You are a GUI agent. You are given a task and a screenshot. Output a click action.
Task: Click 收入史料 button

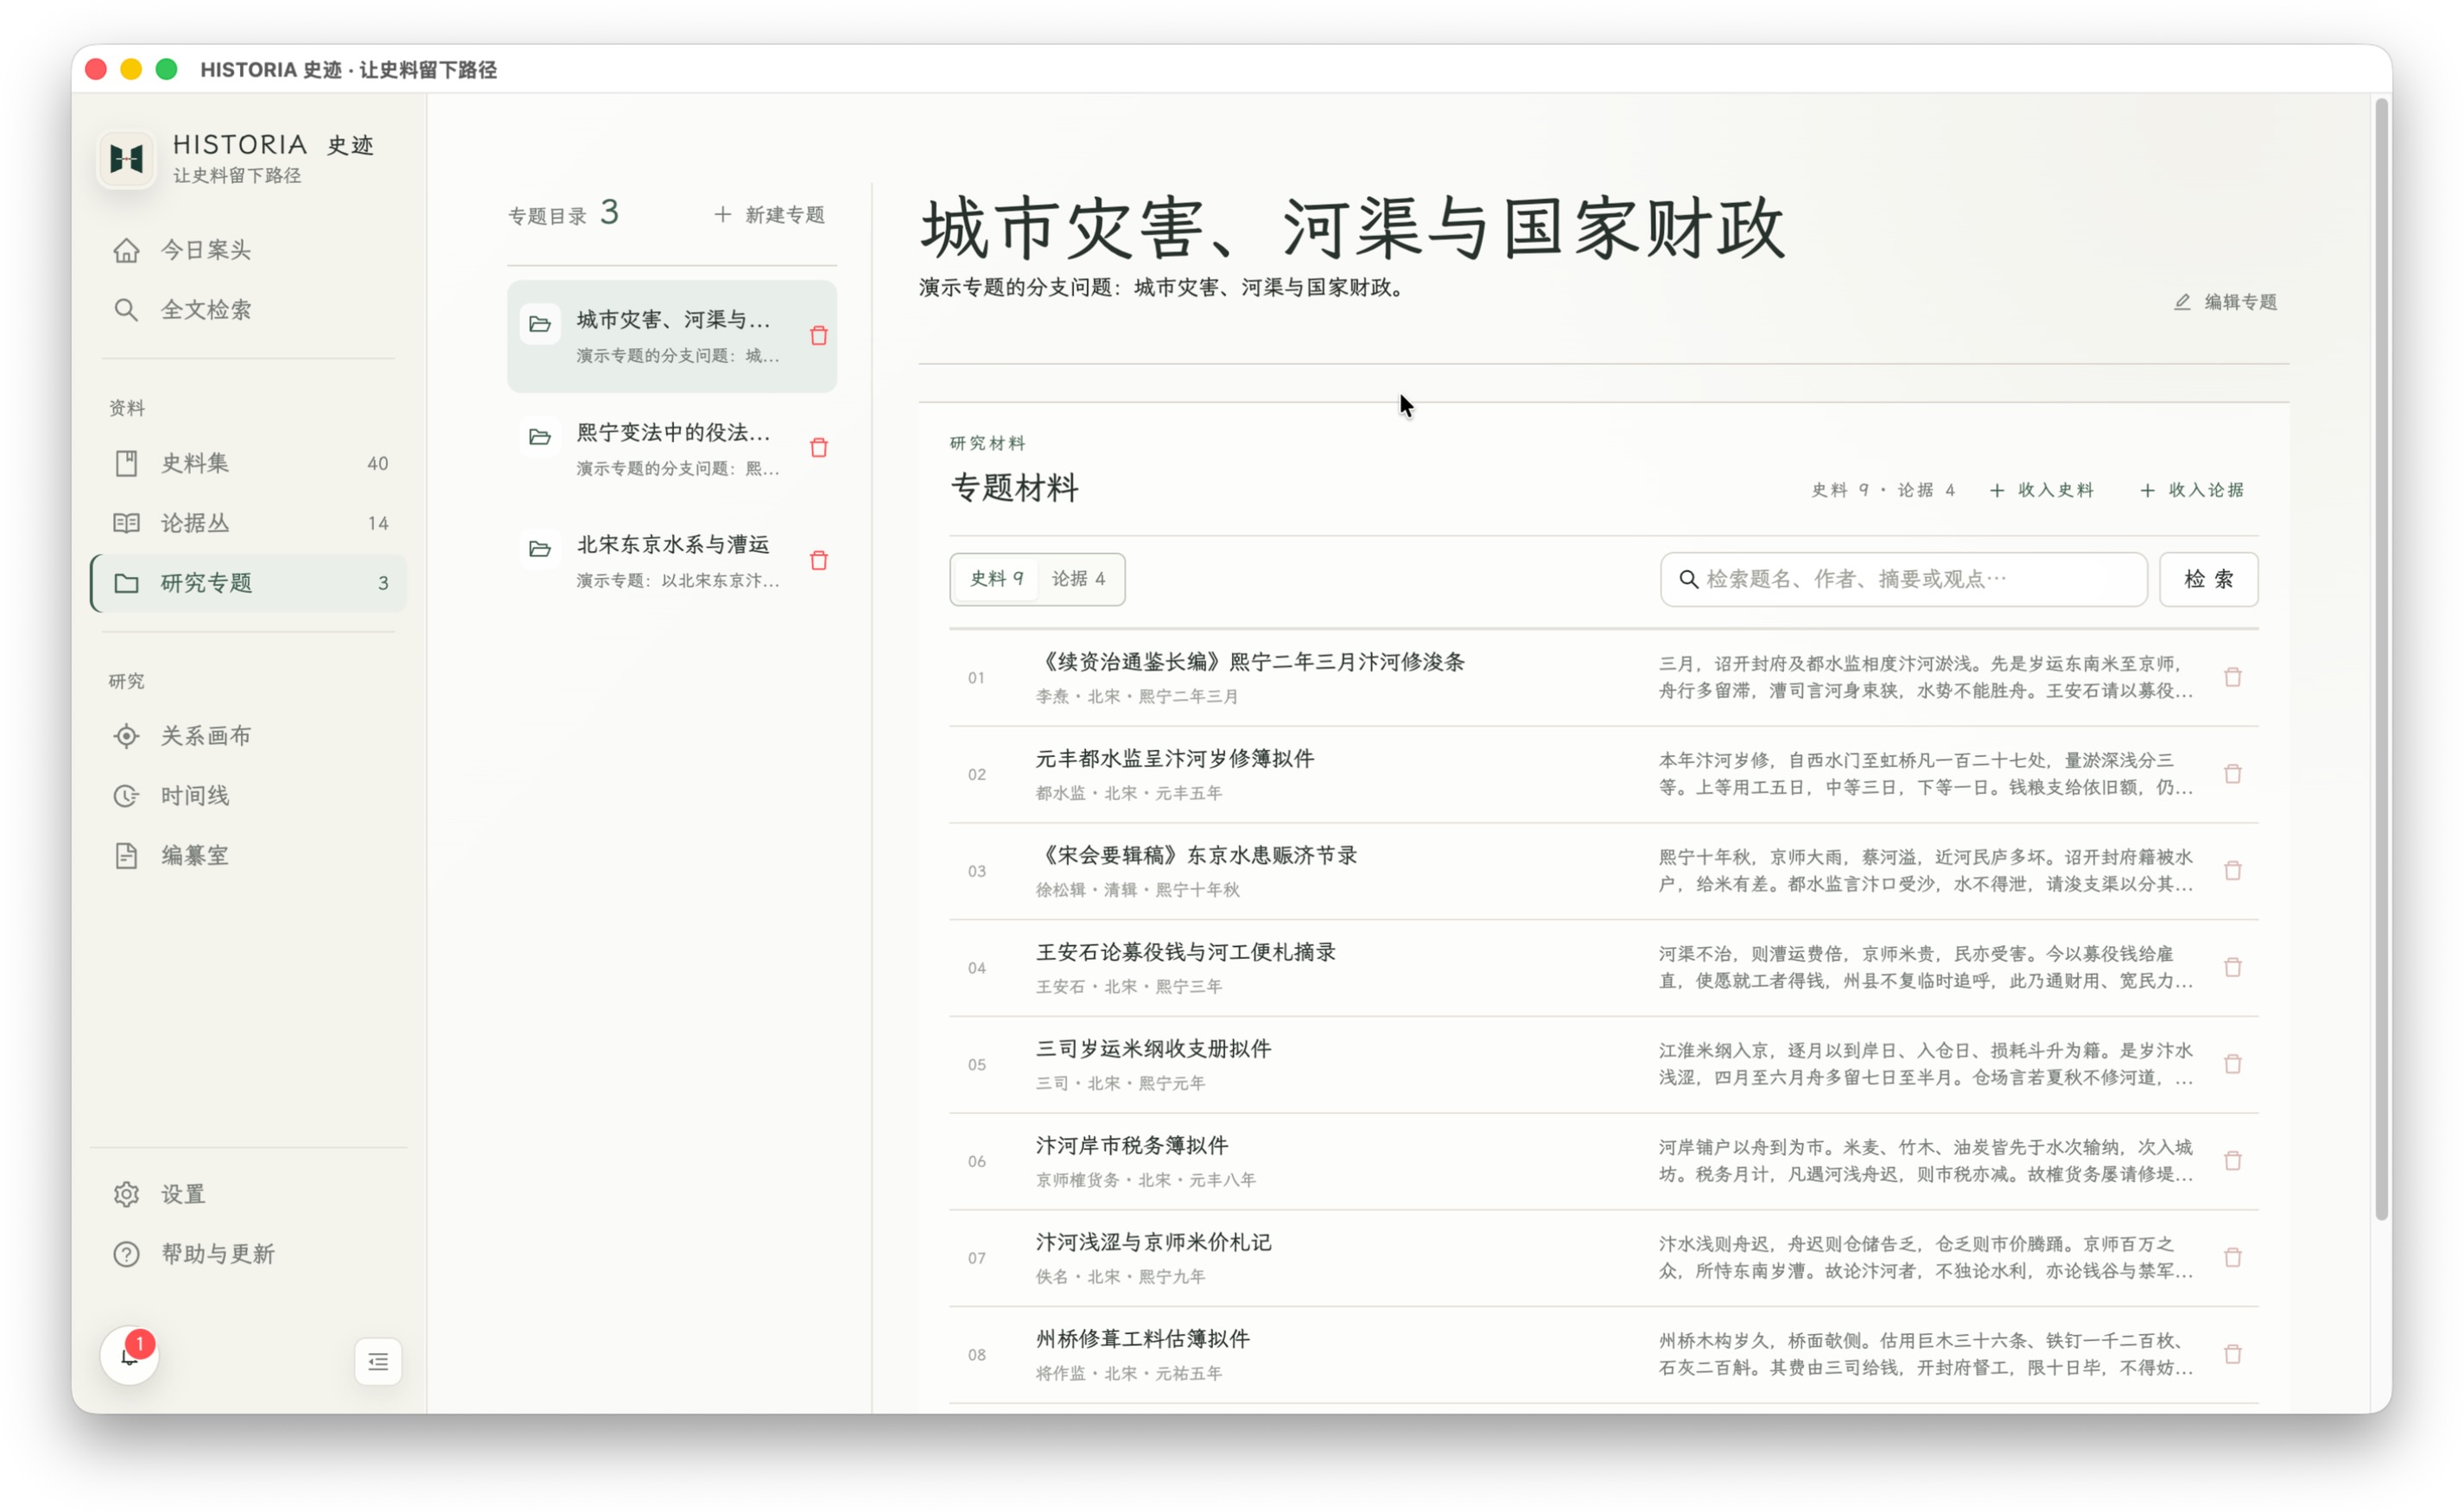tap(2042, 490)
